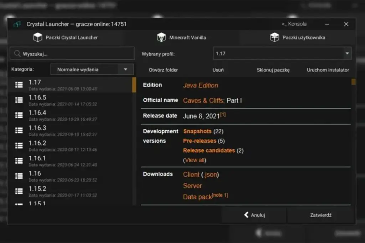Open the Caves & Cliffs link
365x243 pixels.
[x=204, y=100]
